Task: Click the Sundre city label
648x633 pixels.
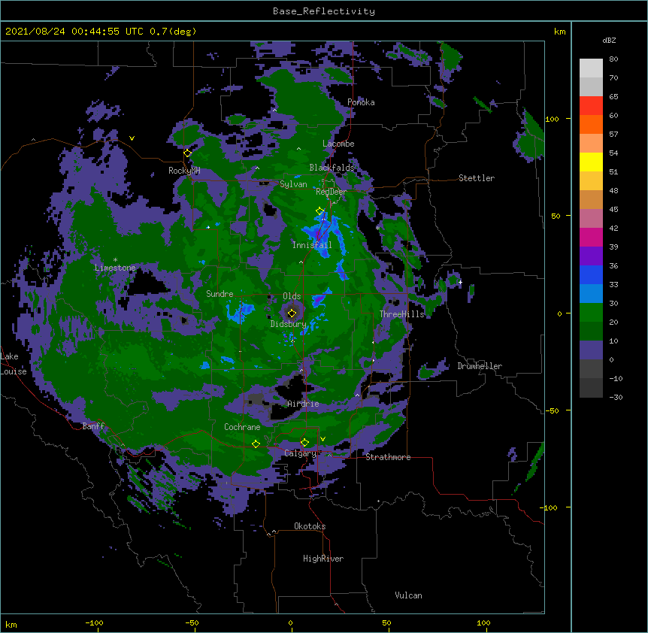Action: click(220, 294)
